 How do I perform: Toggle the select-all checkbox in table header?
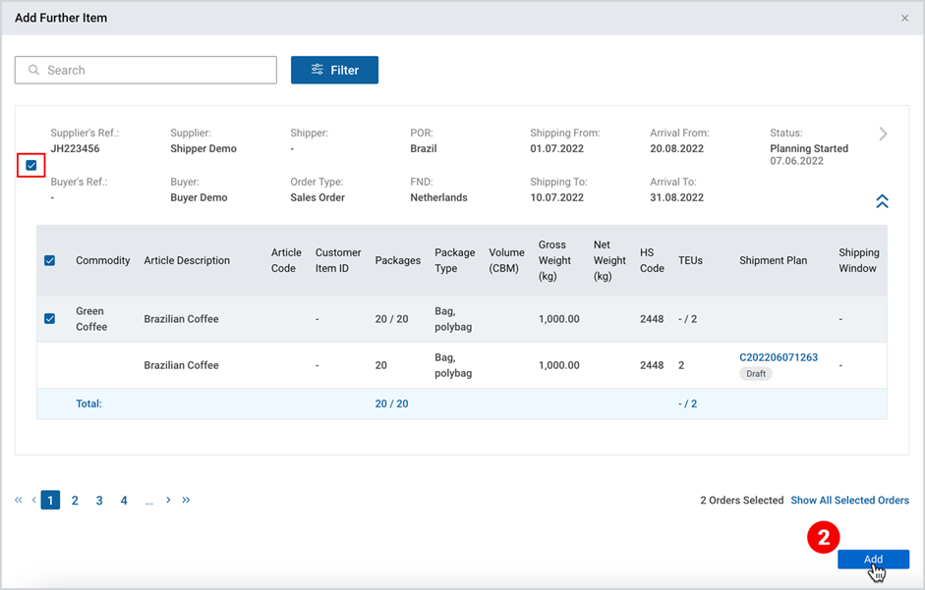coord(49,260)
